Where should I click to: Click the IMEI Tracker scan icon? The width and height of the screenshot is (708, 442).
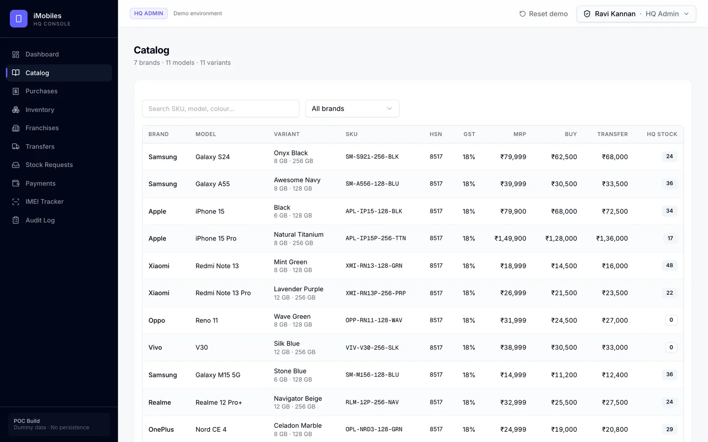(16, 202)
